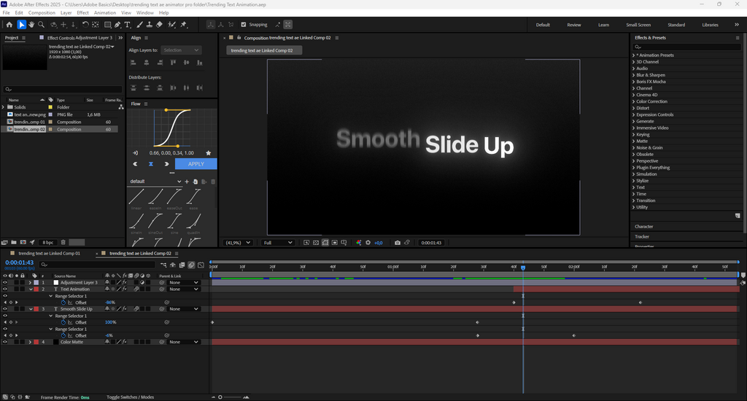The width and height of the screenshot is (747, 401).
Task: Switch to trending text ae Linked Comp 01 tab
Action: point(49,254)
